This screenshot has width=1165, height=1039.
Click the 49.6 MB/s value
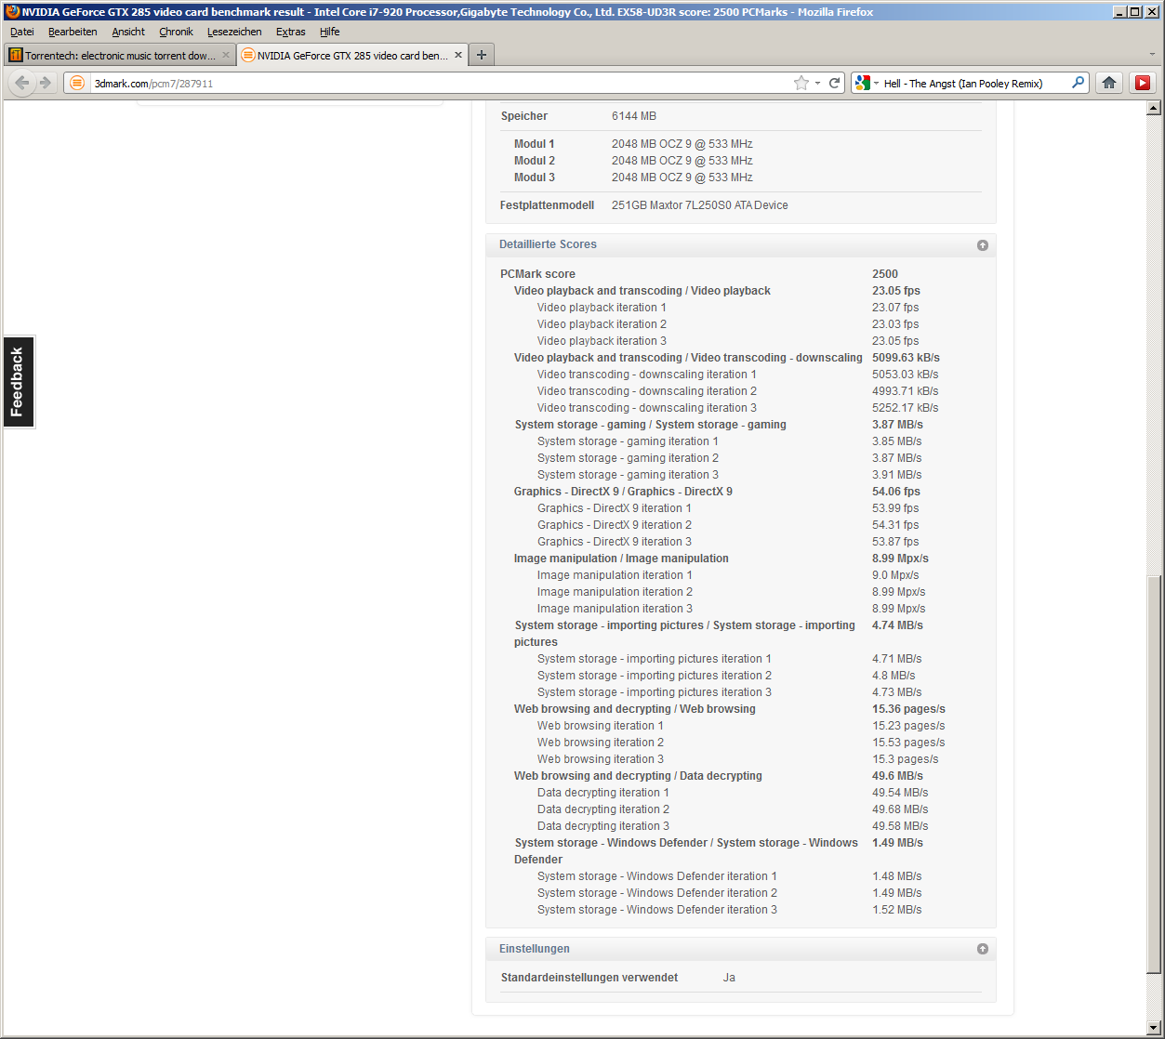tap(897, 776)
